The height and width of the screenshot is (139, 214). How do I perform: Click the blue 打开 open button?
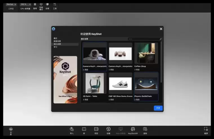click(158, 108)
